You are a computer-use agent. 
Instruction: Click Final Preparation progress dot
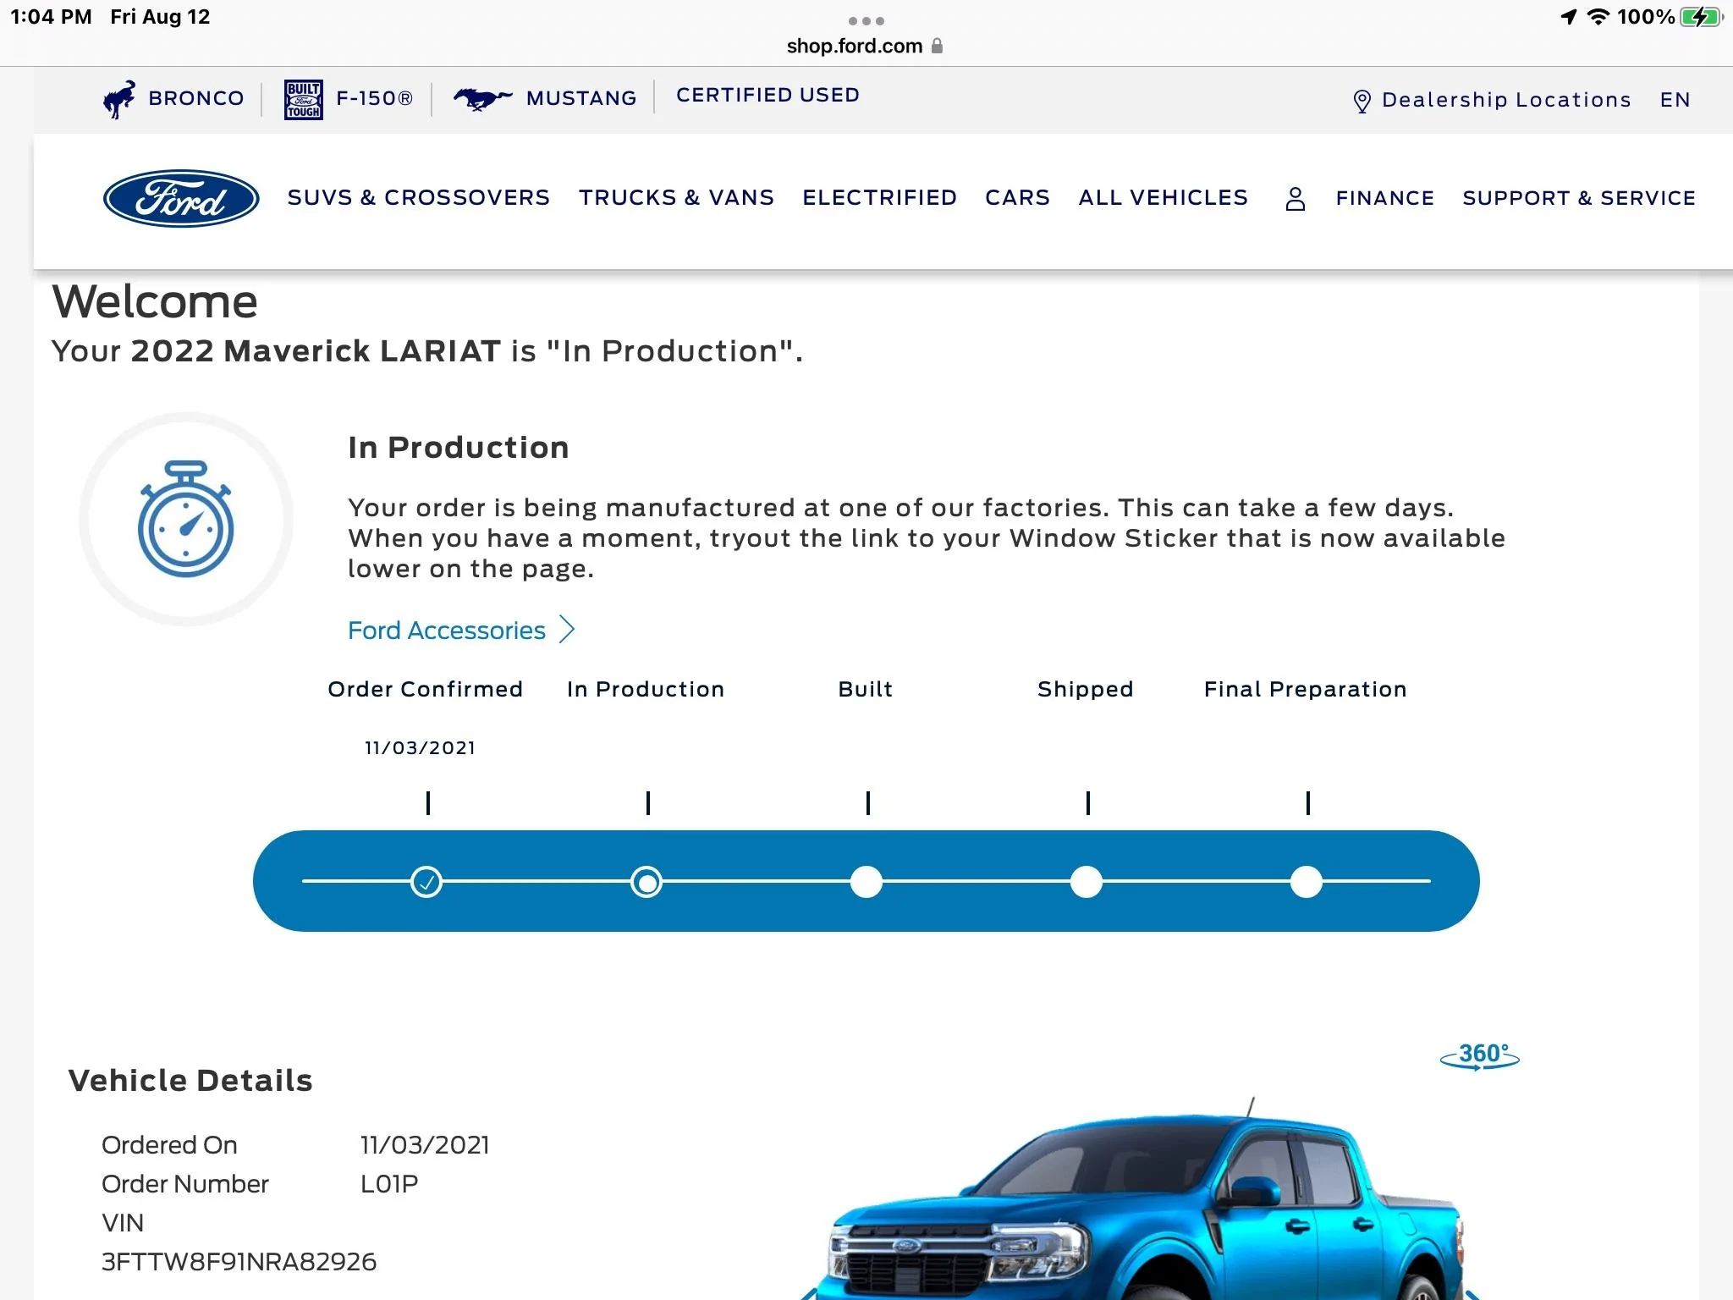coord(1307,882)
